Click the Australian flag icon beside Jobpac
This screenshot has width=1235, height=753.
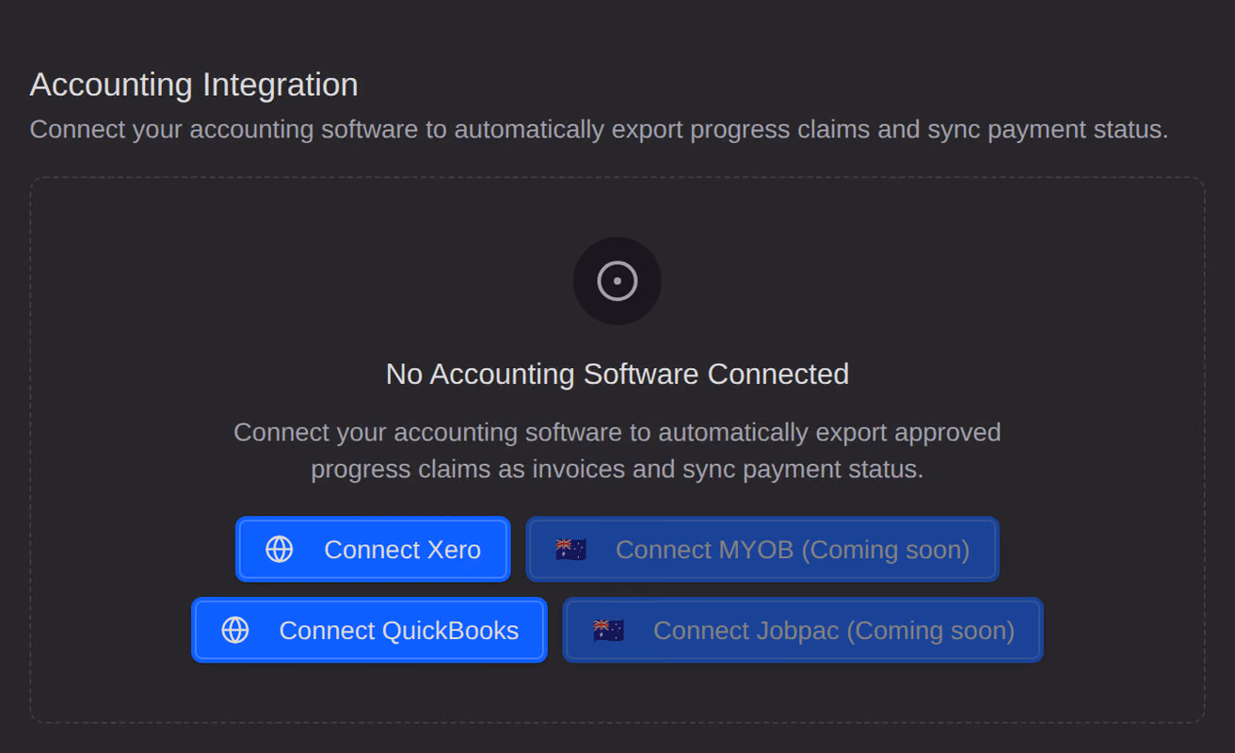tap(608, 631)
